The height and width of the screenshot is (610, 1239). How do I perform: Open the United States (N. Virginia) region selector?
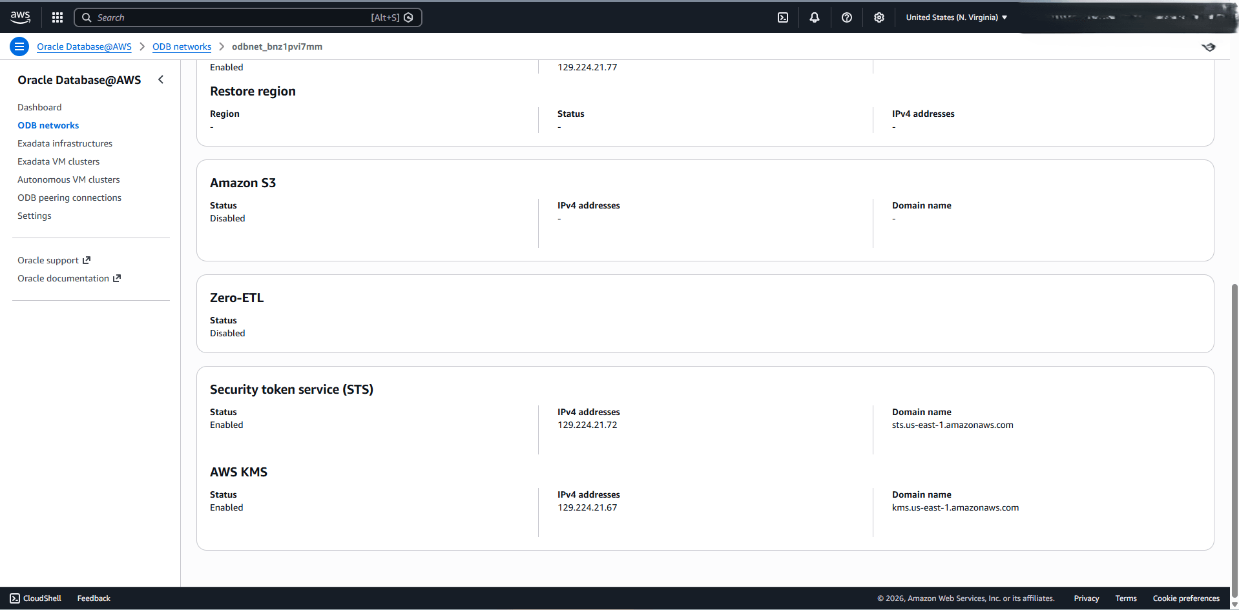pos(956,17)
